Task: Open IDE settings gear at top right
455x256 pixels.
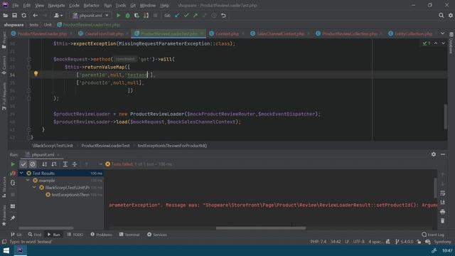Action: [450, 16]
